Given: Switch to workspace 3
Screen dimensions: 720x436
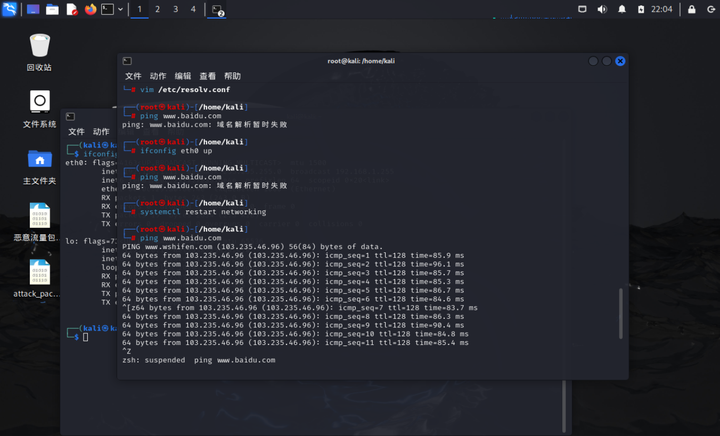Looking at the screenshot, I should (175, 9).
